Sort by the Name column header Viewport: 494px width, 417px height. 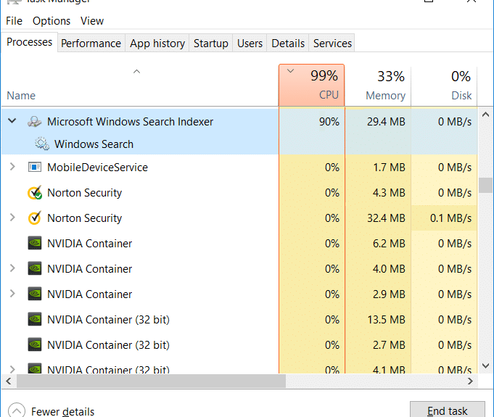140,85
